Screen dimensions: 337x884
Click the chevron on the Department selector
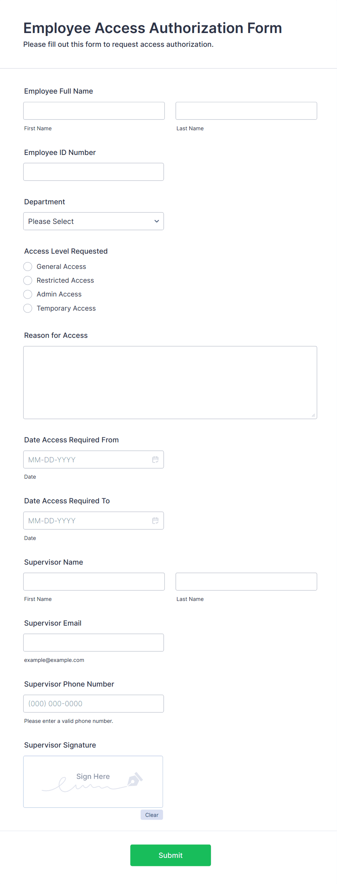156,221
